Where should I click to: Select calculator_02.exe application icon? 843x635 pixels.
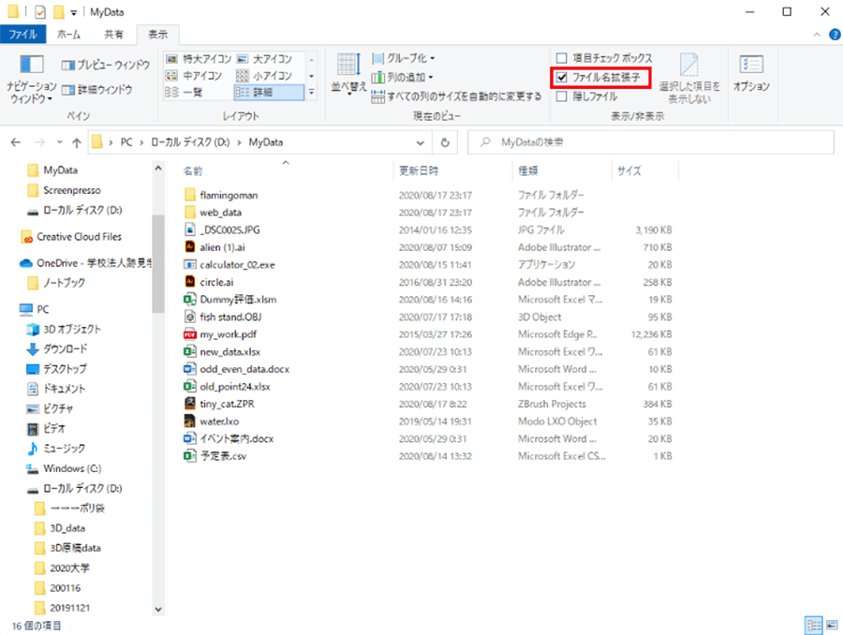(190, 264)
